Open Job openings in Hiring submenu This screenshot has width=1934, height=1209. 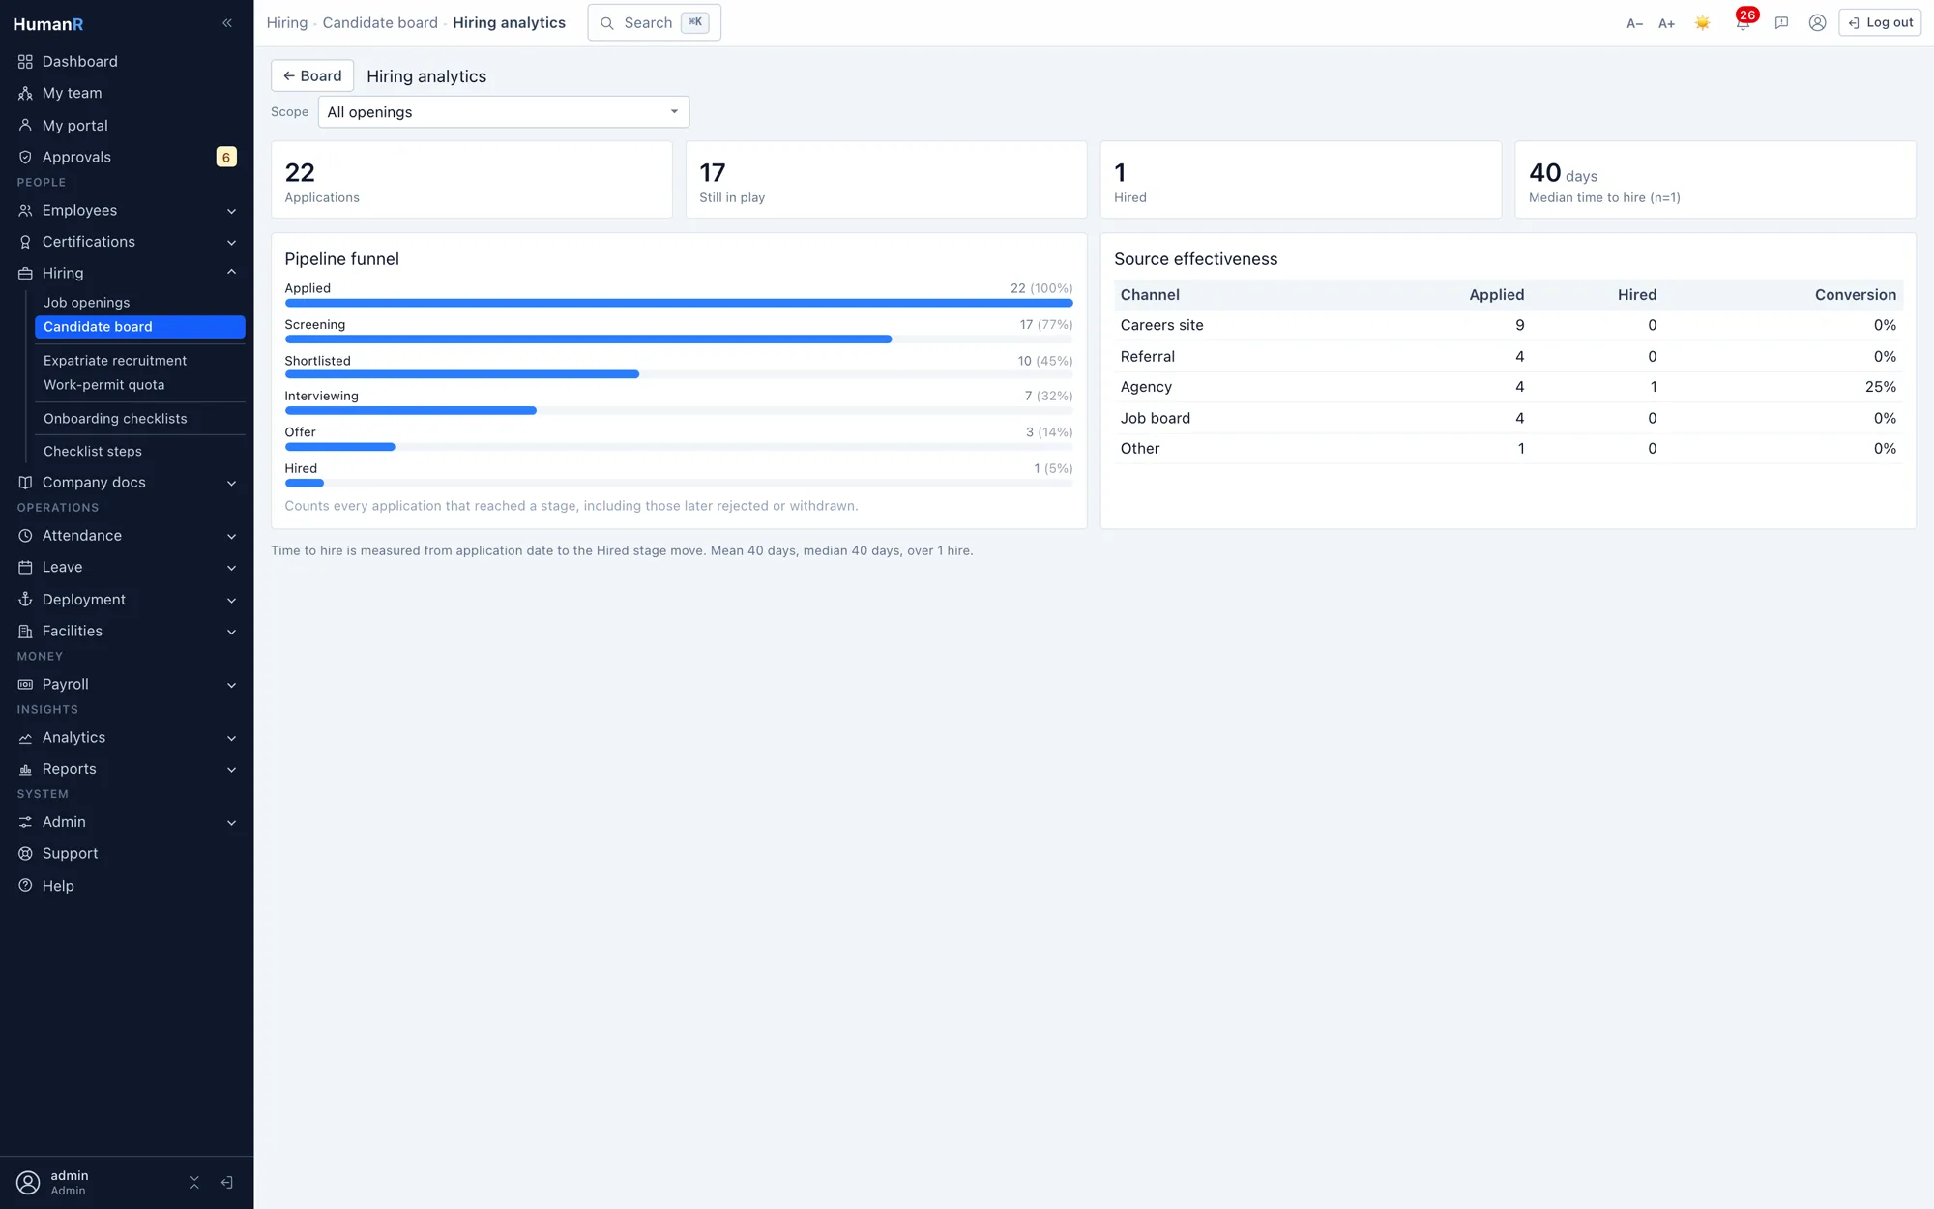pos(139,303)
